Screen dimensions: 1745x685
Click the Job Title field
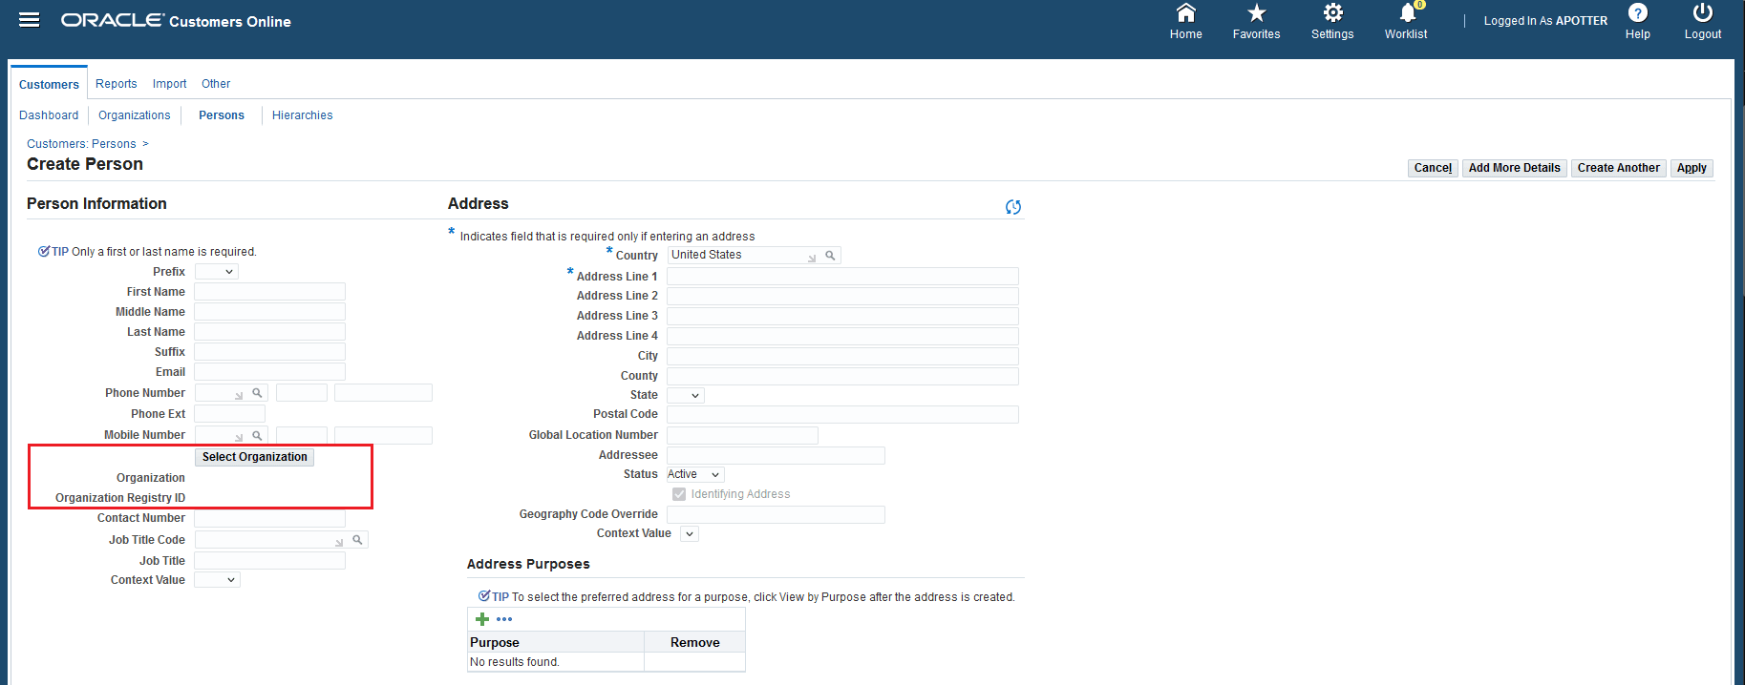[x=270, y=561]
